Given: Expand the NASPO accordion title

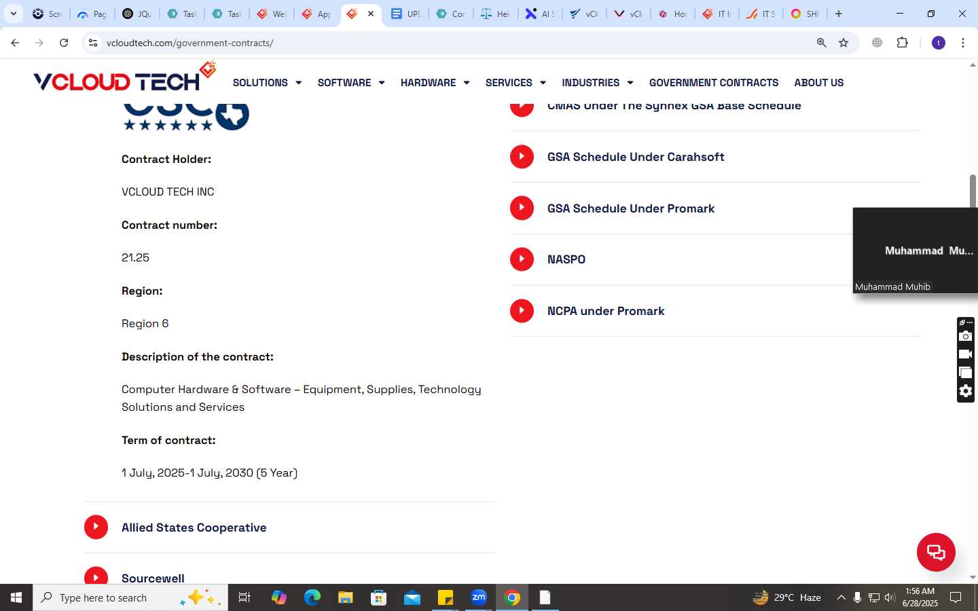Looking at the screenshot, I should coord(566,259).
